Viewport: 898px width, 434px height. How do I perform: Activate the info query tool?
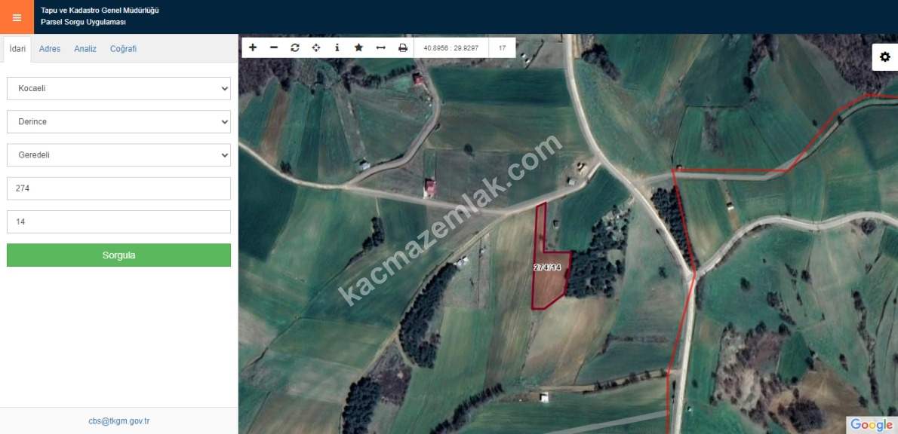coord(337,47)
